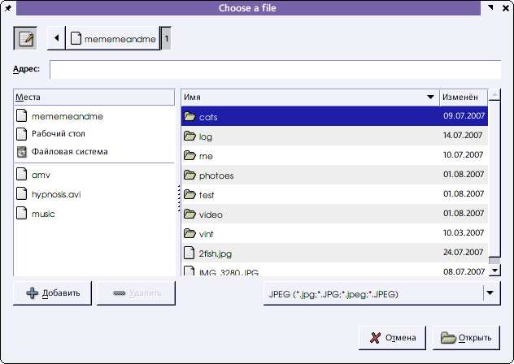Select Файловая система drive icon in places

(x=22, y=152)
